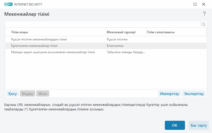This screenshot has width=212, height=133.
Task: Open the help question mark icon
Action: tap(204, 14)
